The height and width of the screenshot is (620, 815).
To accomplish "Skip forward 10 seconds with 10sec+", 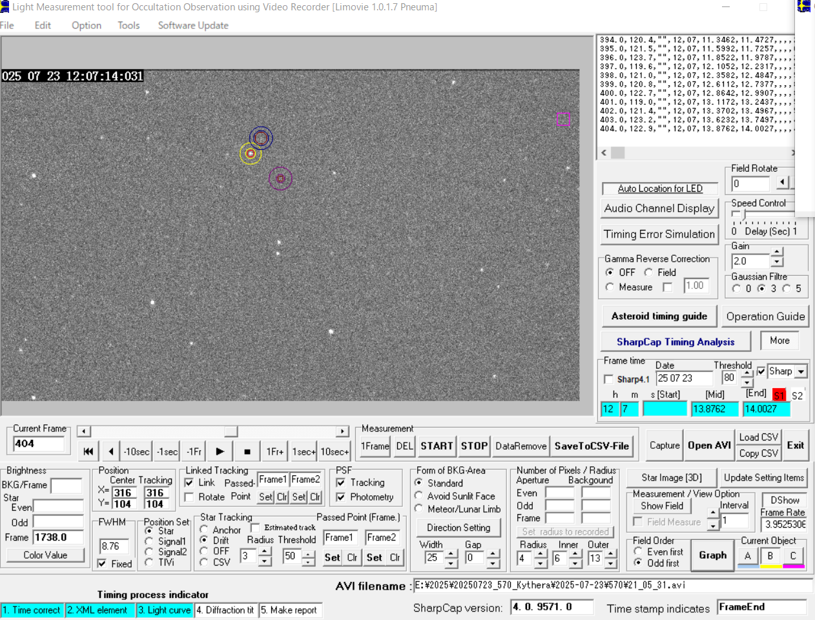I will [x=335, y=451].
